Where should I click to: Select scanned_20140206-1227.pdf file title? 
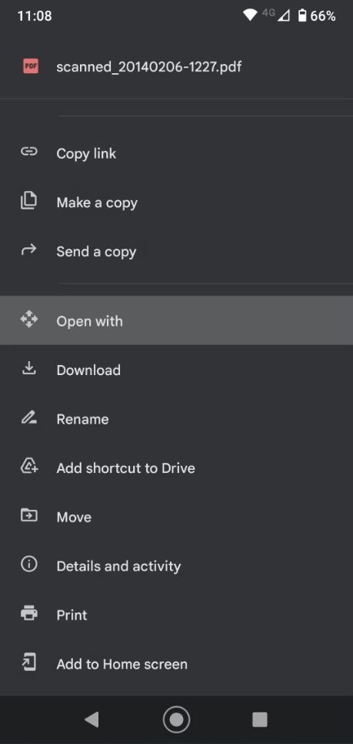pyautogui.click(x=148, y=67)
